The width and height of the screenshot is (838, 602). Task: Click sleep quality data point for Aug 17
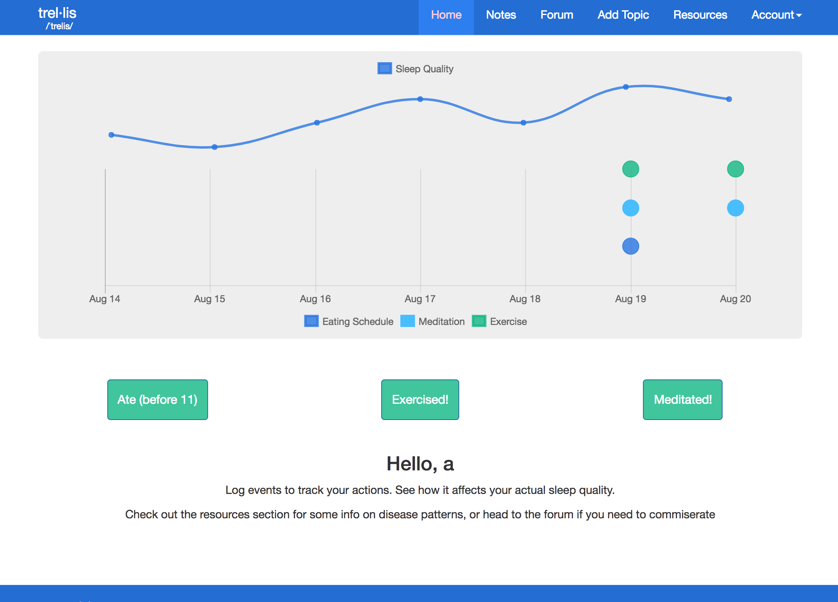(x=420, y=99)
